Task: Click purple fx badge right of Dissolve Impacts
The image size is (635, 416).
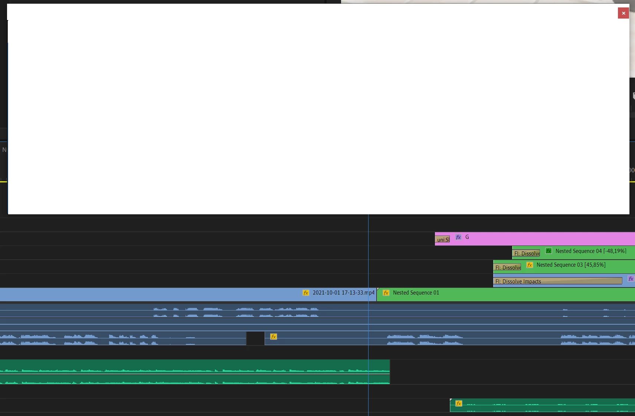Action: click(x=631, y=279)
